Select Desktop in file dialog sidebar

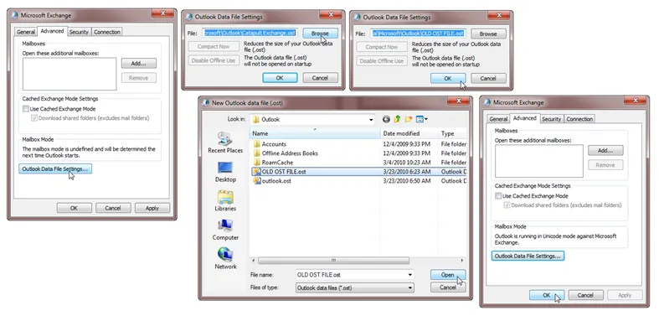click(x=225, y=172)
